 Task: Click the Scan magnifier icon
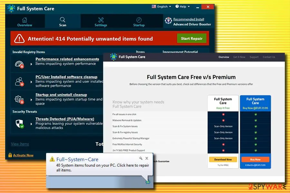point(63,20)
